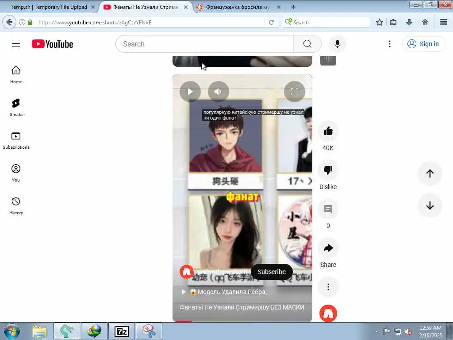453x340 pixels.
Task: Open Subscriptions in the sidebar
Action: tap(16, 140)
